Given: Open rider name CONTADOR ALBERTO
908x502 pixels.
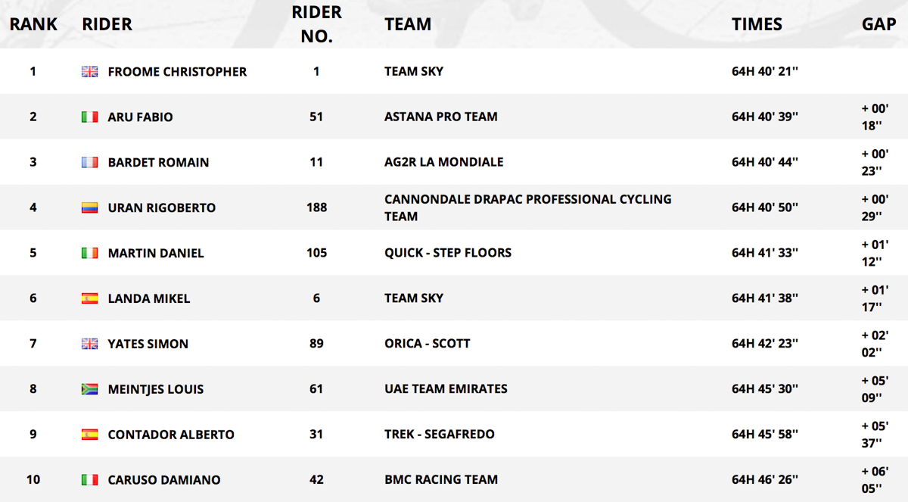Looking at the screenshot, I should [171, 435].
